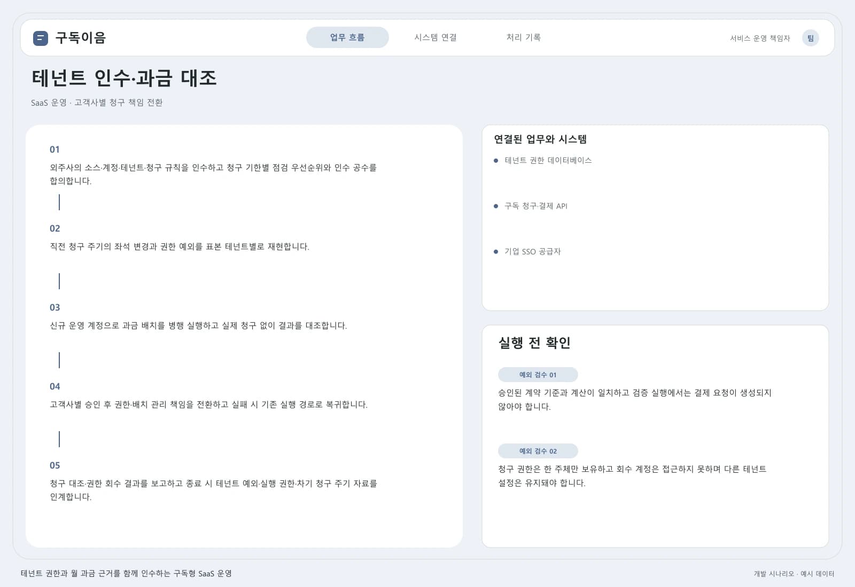
Task: Open the 팀 avatar badge
Action: point(810,38)
